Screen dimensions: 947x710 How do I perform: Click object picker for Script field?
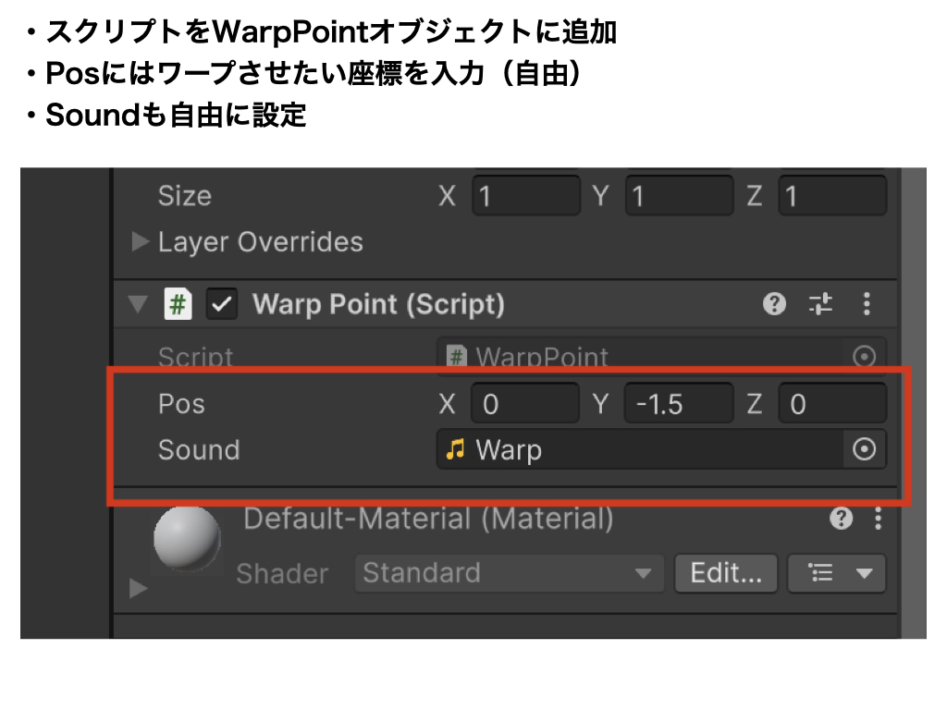point(864,357)
